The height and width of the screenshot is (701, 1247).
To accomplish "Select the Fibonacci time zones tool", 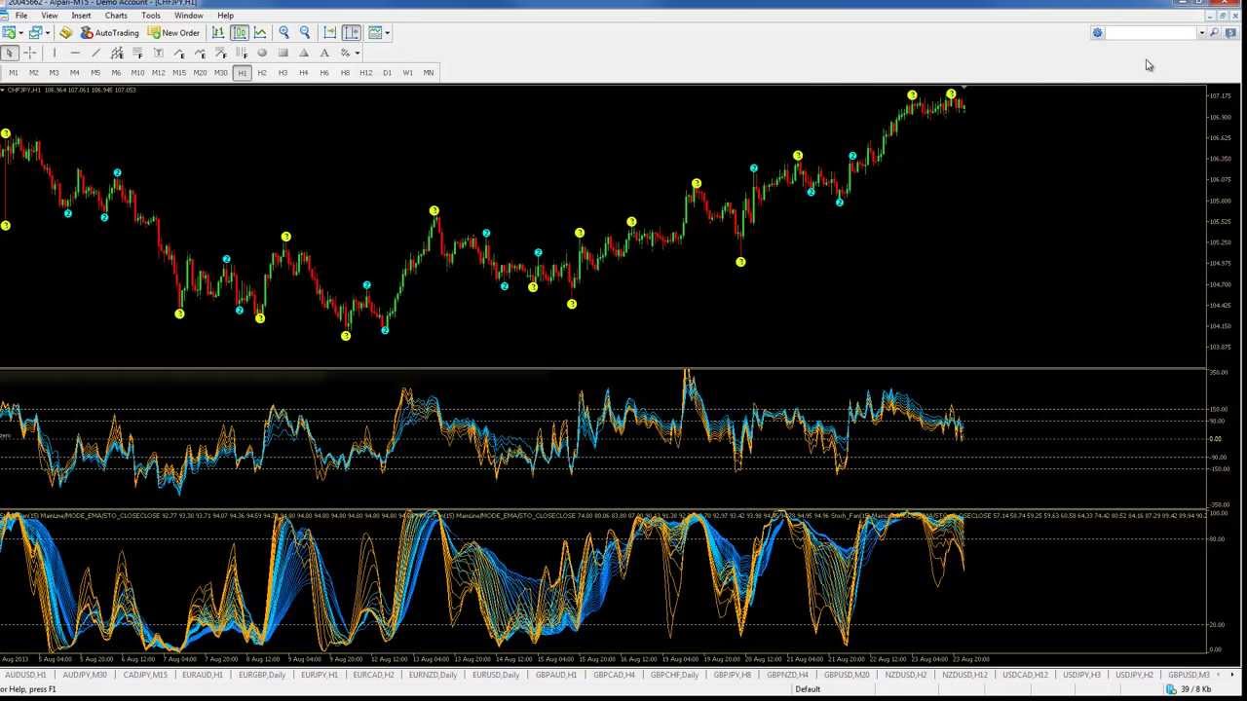I will pos(242,53).
